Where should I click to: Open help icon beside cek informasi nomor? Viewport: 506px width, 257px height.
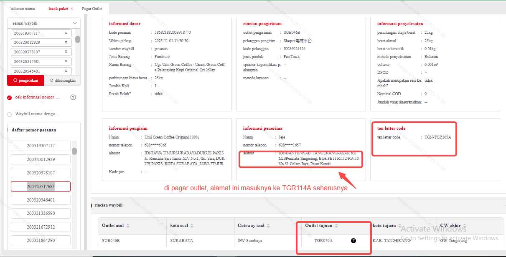(x=73, y=97)
